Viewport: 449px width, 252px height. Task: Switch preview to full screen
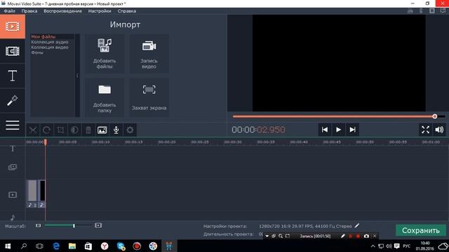[x=426, y=129]
